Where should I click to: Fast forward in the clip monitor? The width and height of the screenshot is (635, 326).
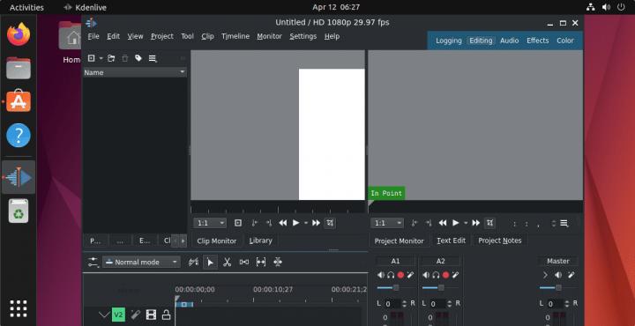316,223
